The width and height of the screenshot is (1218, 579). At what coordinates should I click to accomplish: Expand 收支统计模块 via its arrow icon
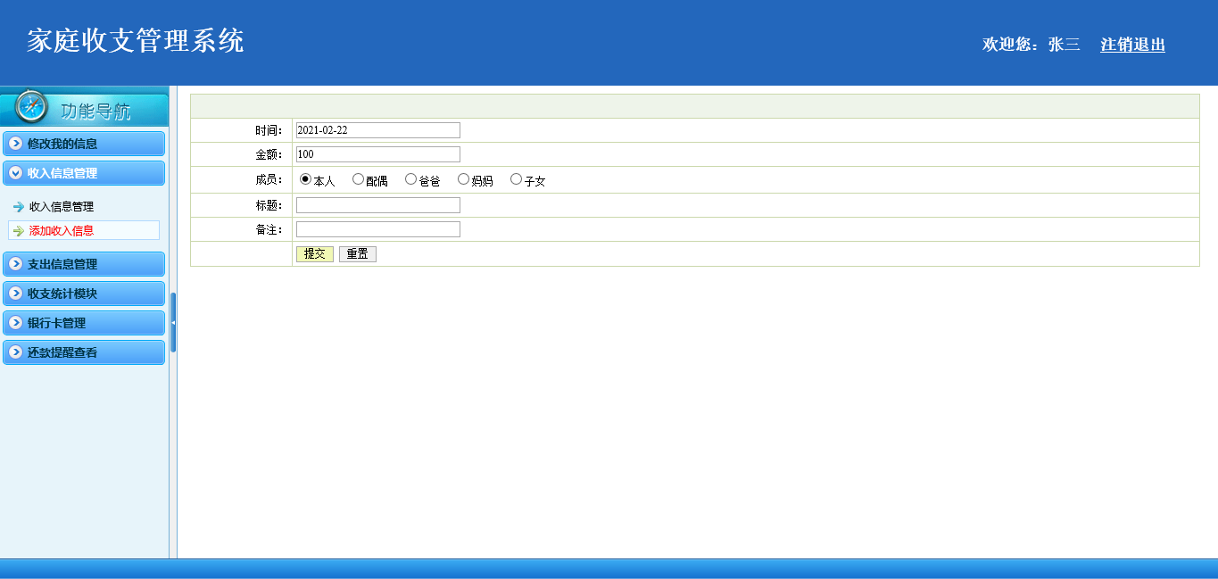(x=15, y=294)
